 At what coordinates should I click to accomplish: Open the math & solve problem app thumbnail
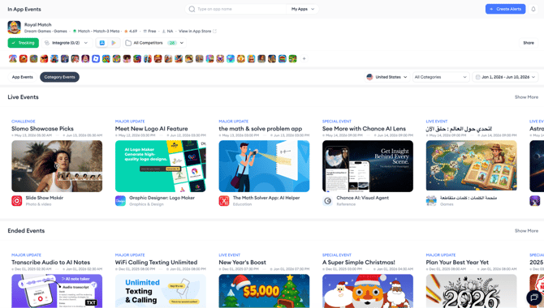(264, 166)
